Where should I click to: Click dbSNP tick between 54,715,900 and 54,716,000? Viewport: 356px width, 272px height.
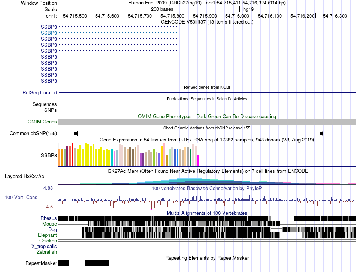[x=224, y=134]
